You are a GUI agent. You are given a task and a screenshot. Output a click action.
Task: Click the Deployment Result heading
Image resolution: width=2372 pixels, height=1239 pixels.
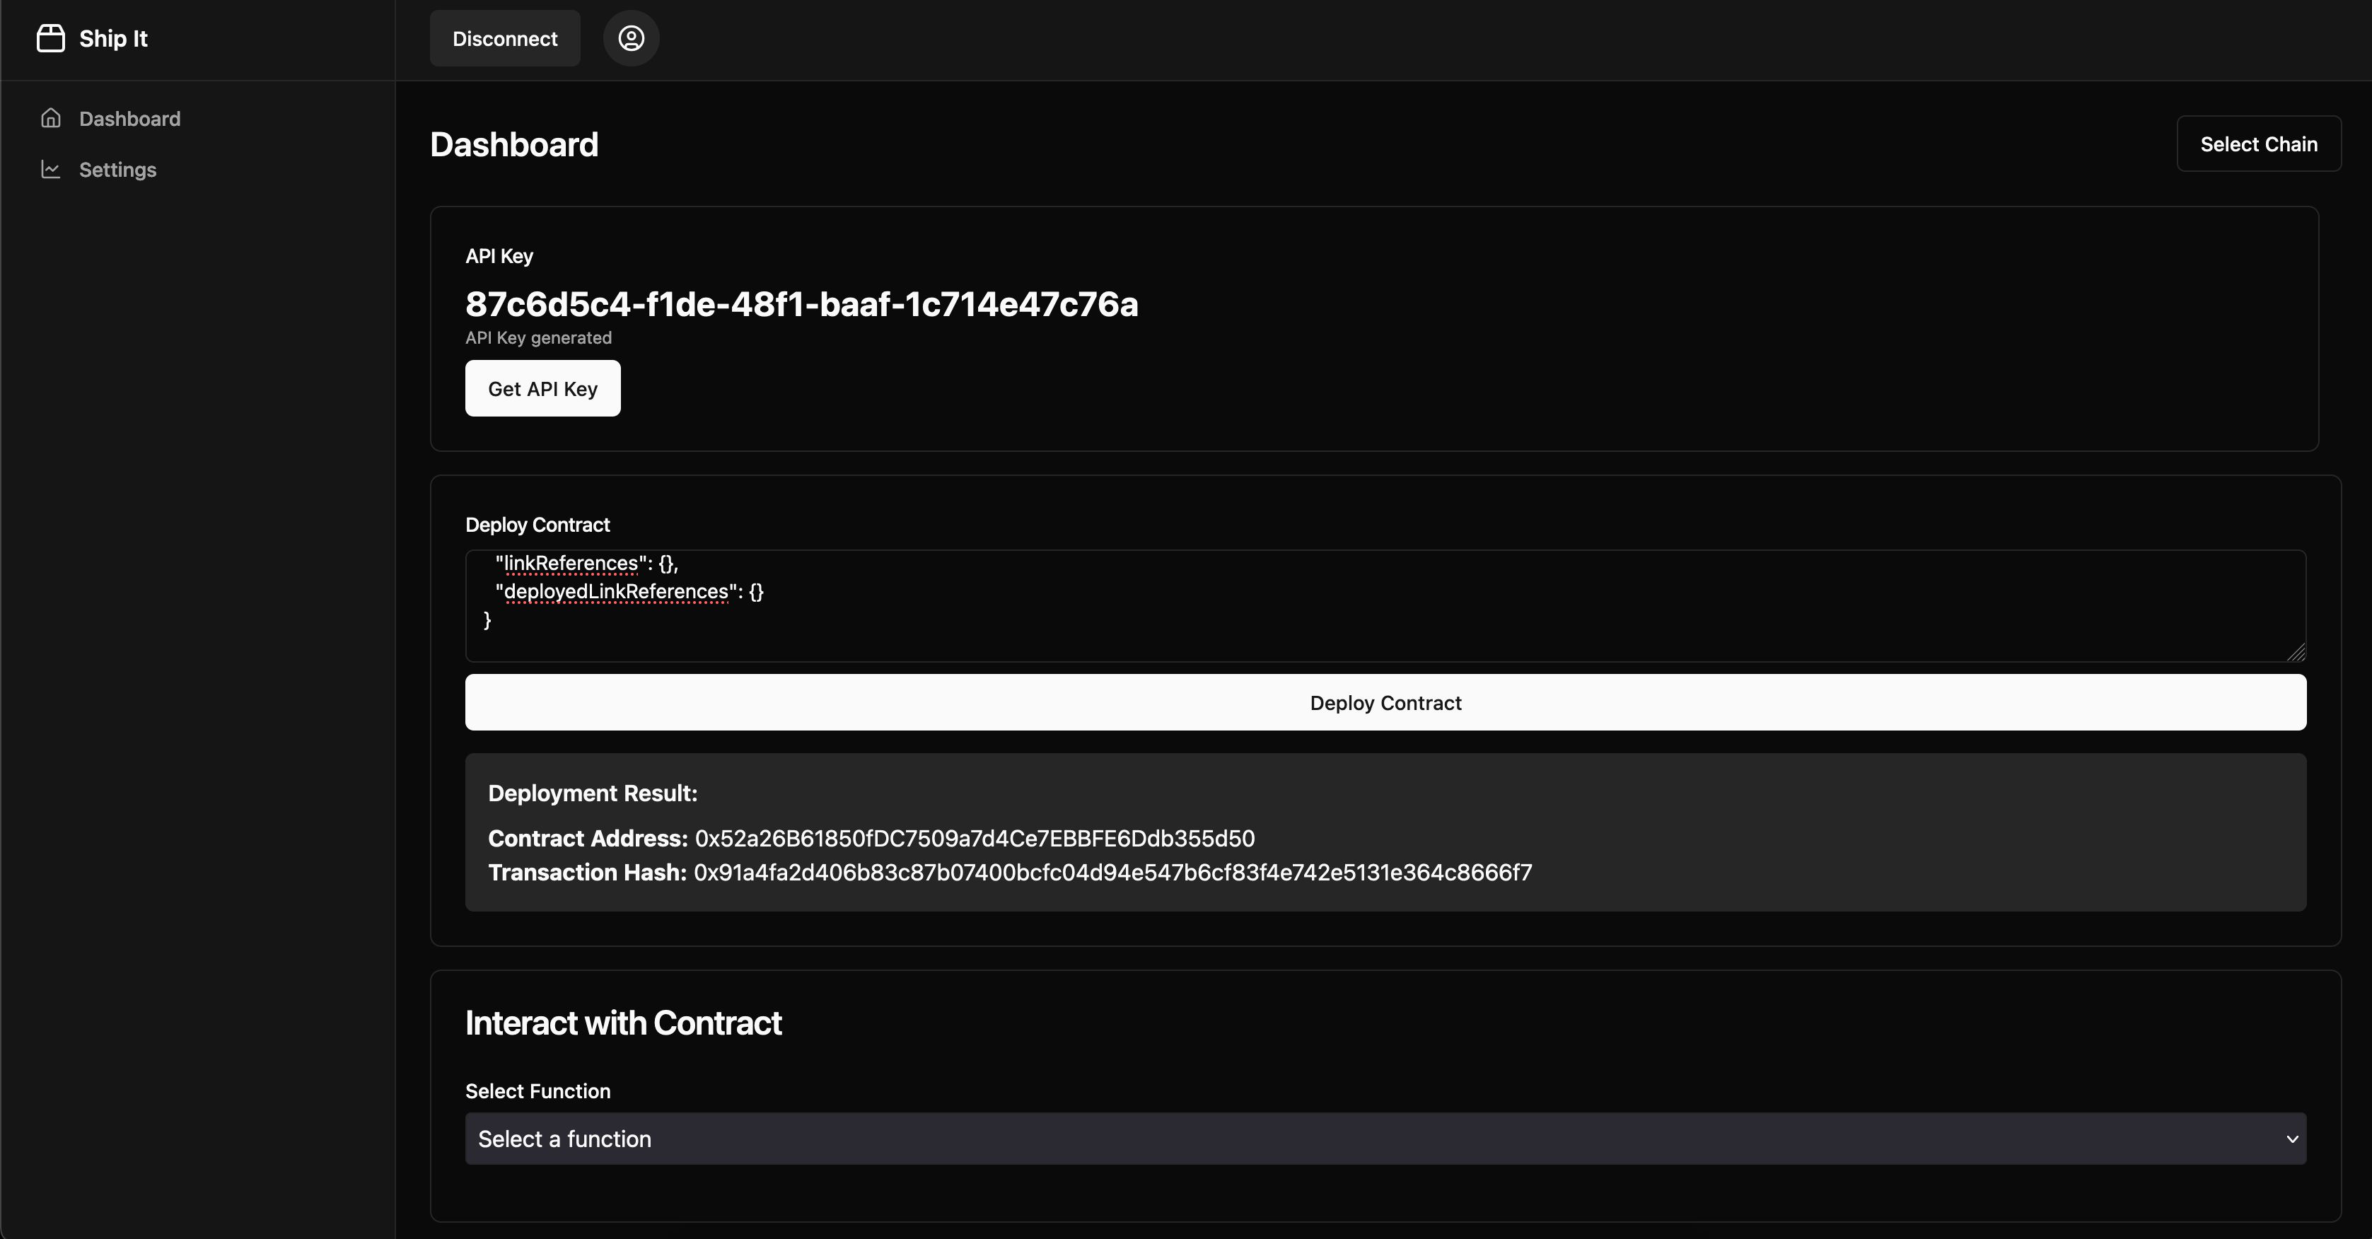(x=593, y=793)
